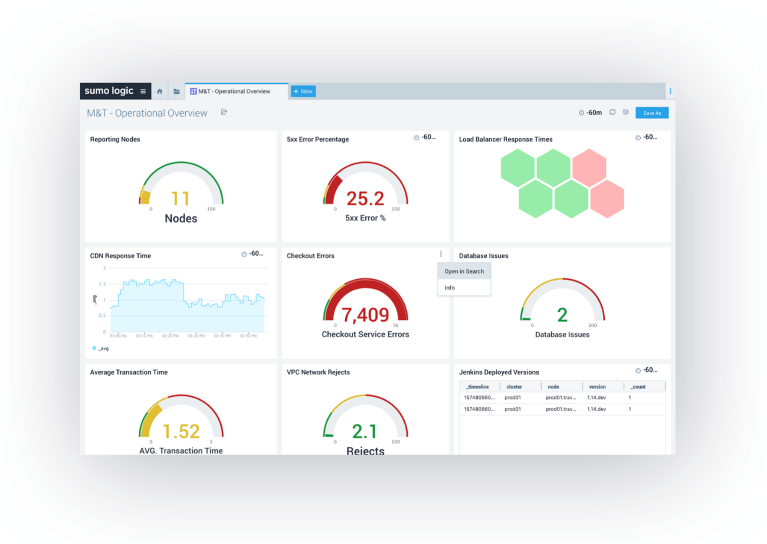
Task: Sort by the node column header
Action: tap(562, 387)
